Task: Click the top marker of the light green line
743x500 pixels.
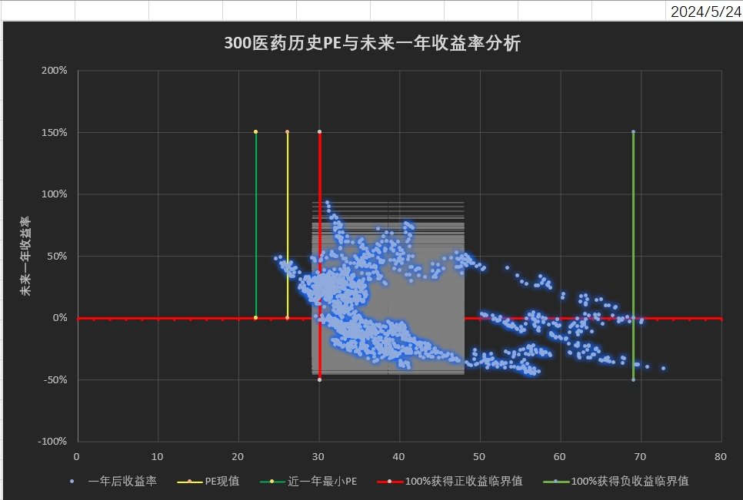Action: [x=633, y=132]
